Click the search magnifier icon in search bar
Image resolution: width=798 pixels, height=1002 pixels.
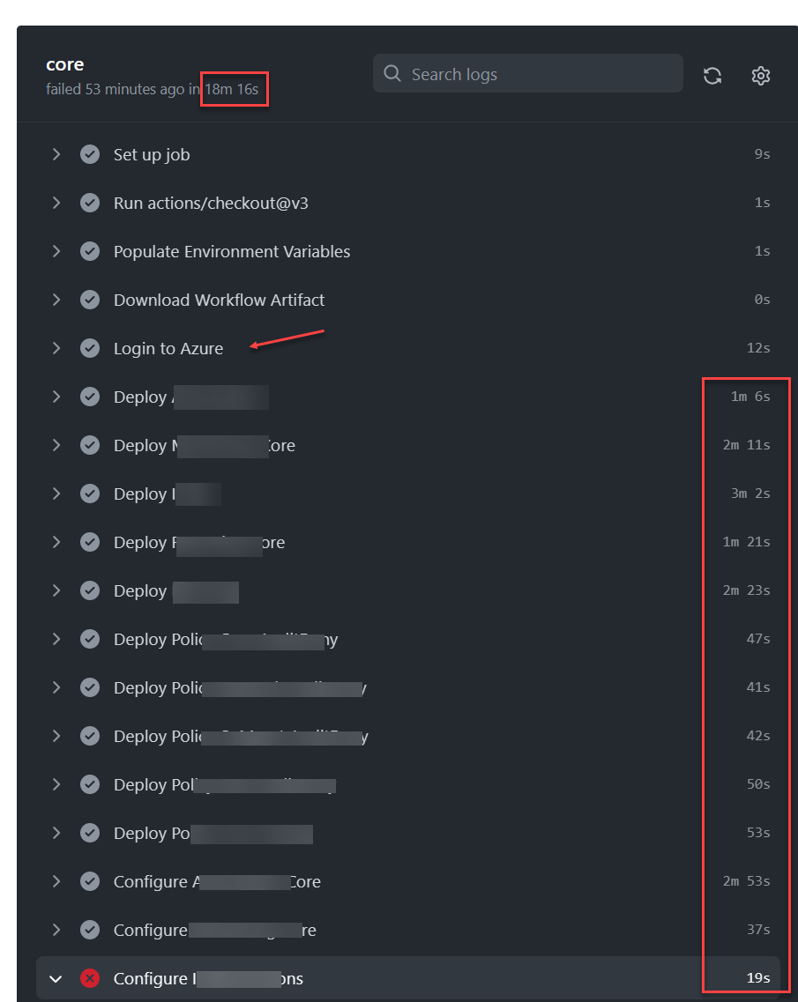pos(392,73)
